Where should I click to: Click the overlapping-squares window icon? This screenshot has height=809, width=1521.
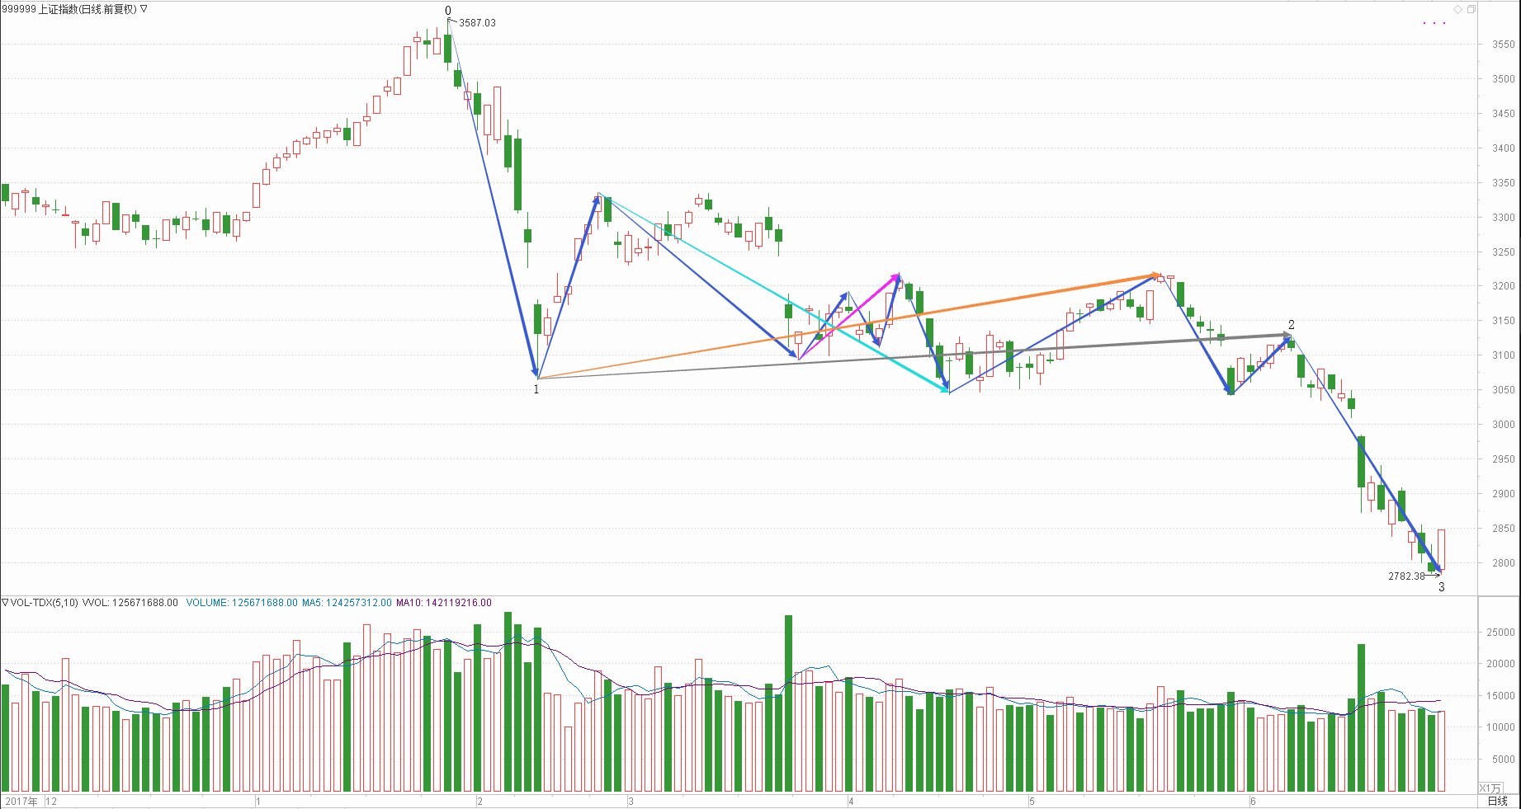(1471, 9)
